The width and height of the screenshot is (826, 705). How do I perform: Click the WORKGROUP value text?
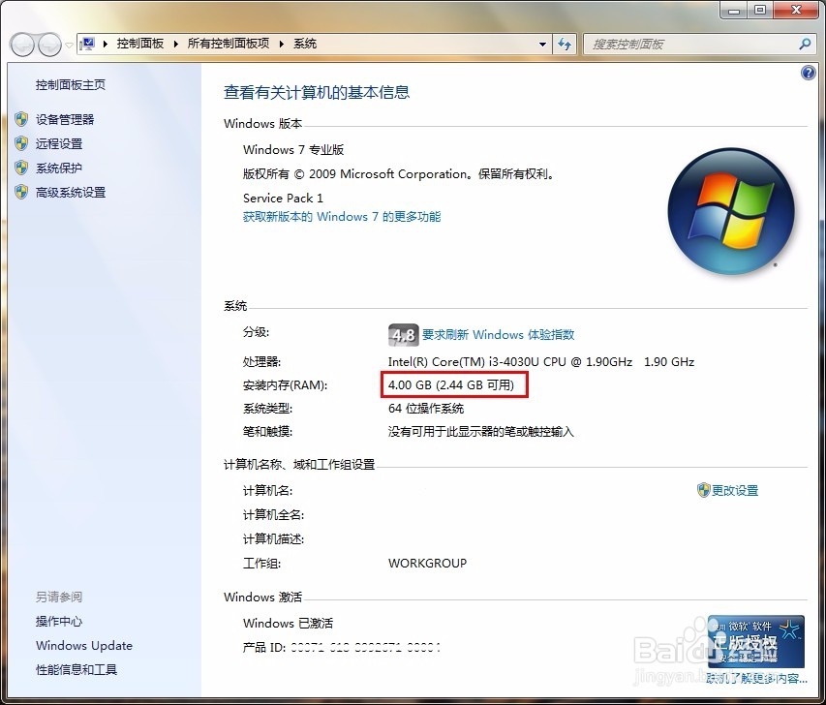[x=427, y=564]
